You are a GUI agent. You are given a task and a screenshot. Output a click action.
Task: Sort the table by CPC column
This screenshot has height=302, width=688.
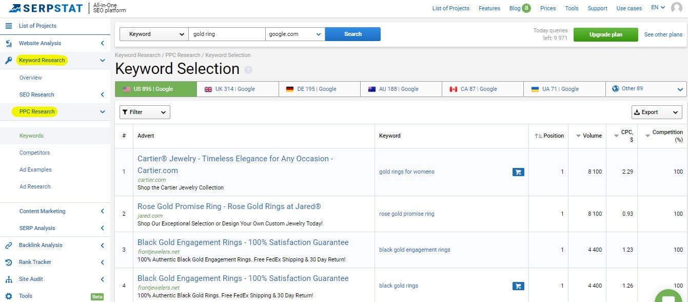tap(623, 136)
